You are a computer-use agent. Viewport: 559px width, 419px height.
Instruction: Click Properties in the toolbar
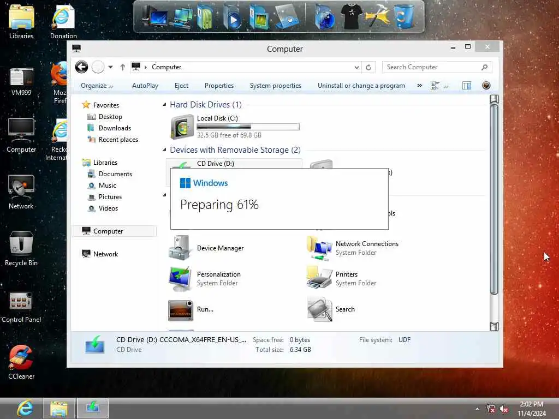[219, 86]
